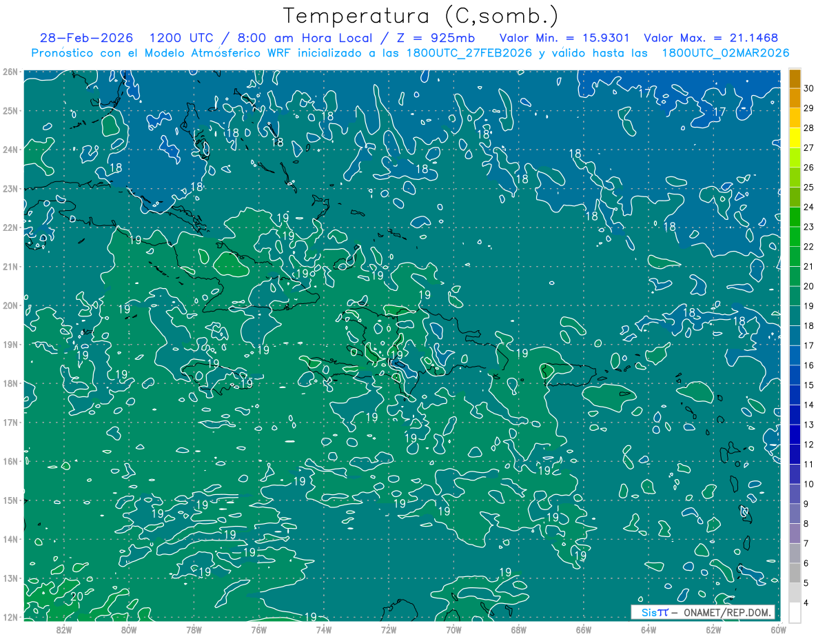Click the "20N" latitude axis label
This screenshot has width=827, height=639.
10,305
